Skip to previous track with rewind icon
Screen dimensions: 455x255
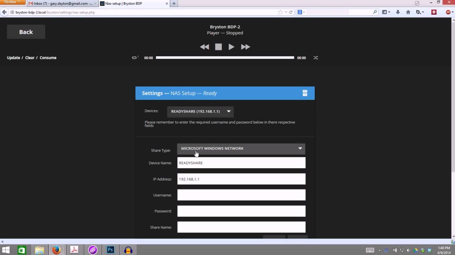click(x=204, y=47)
